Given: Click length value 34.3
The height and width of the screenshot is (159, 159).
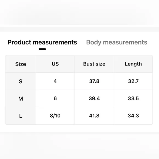Looking at the screenshot, I should point(133,116).
